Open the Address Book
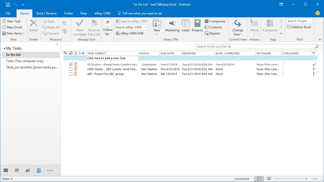The image size is (324, 182). tap(299, 27)
